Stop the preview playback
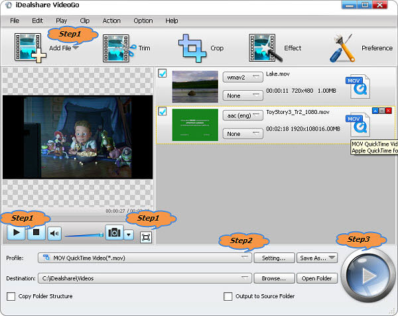Viewport: 398px width, 316px height. click(36, 233)
